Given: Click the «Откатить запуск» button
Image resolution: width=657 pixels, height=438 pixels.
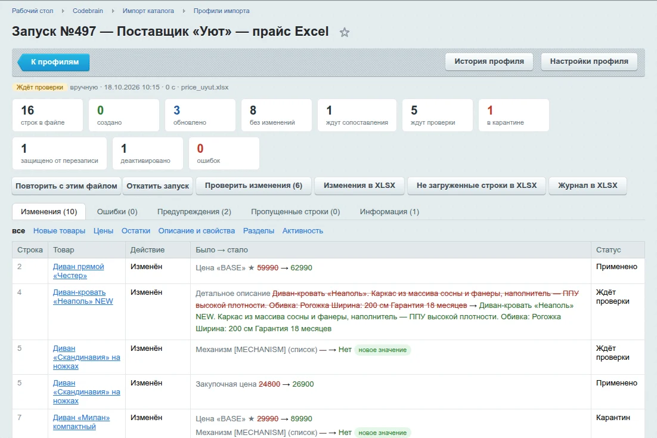Looking at the screenshot, I should point(157,186).
